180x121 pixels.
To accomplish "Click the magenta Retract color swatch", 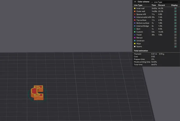I will pyautogui.click(x=135, y=38).
